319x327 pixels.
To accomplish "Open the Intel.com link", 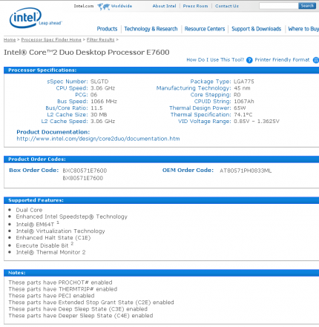I will pyautogui.click(x=84, y=6).
